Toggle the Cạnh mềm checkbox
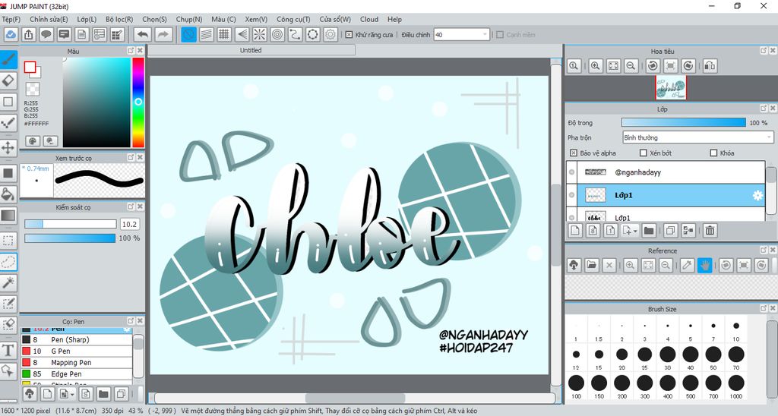This screenshot has height=416, width=778. 500,35
